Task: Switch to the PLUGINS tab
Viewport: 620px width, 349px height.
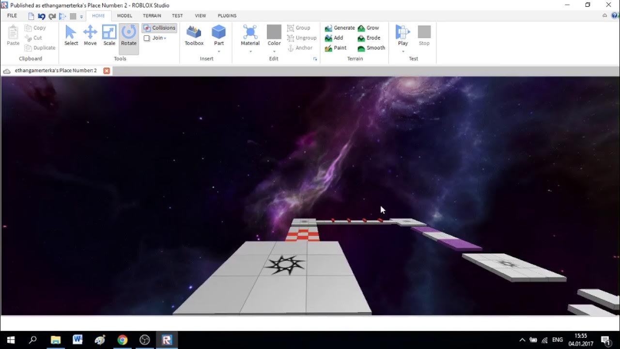Action: pyautogui.click(x=227, y=16)
